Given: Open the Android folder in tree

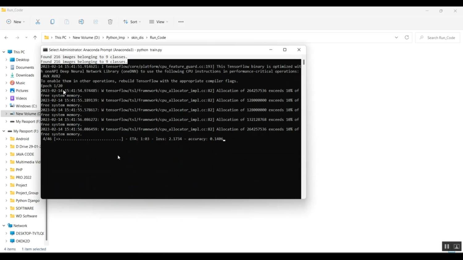Looking at the screenshot, I should point(22,139).
